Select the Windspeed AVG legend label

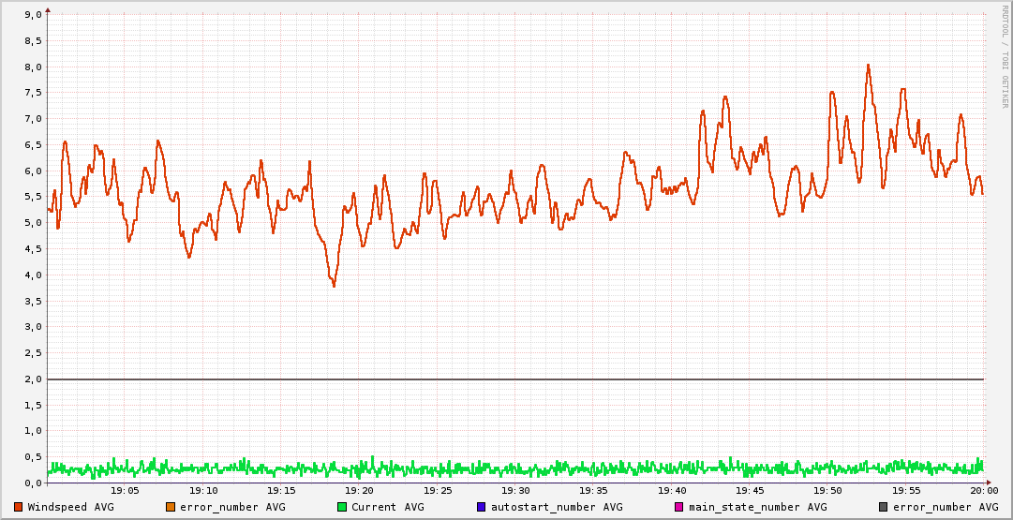71,507
